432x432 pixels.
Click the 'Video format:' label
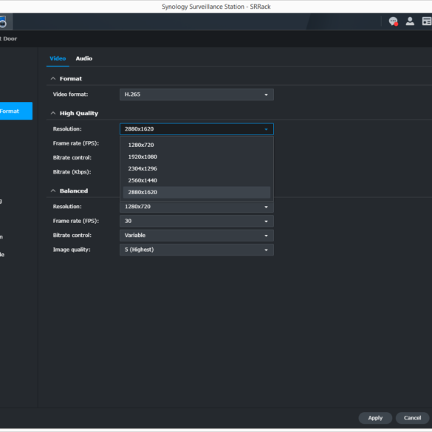click(71, 95)
